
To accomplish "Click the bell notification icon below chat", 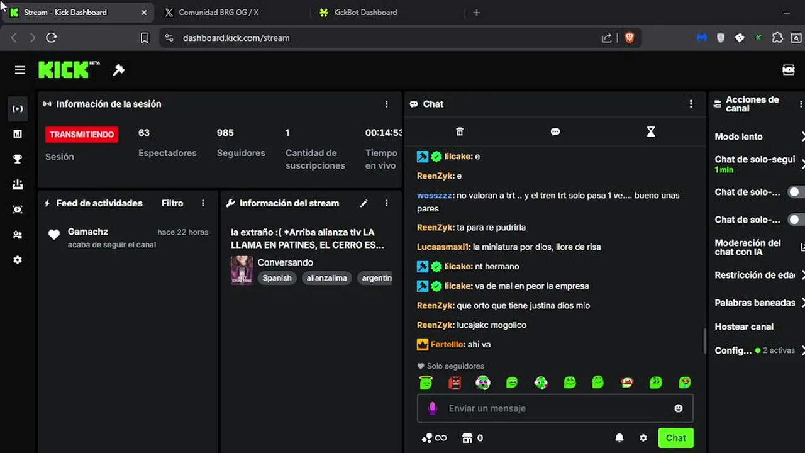I will click(x=619, y=438).
